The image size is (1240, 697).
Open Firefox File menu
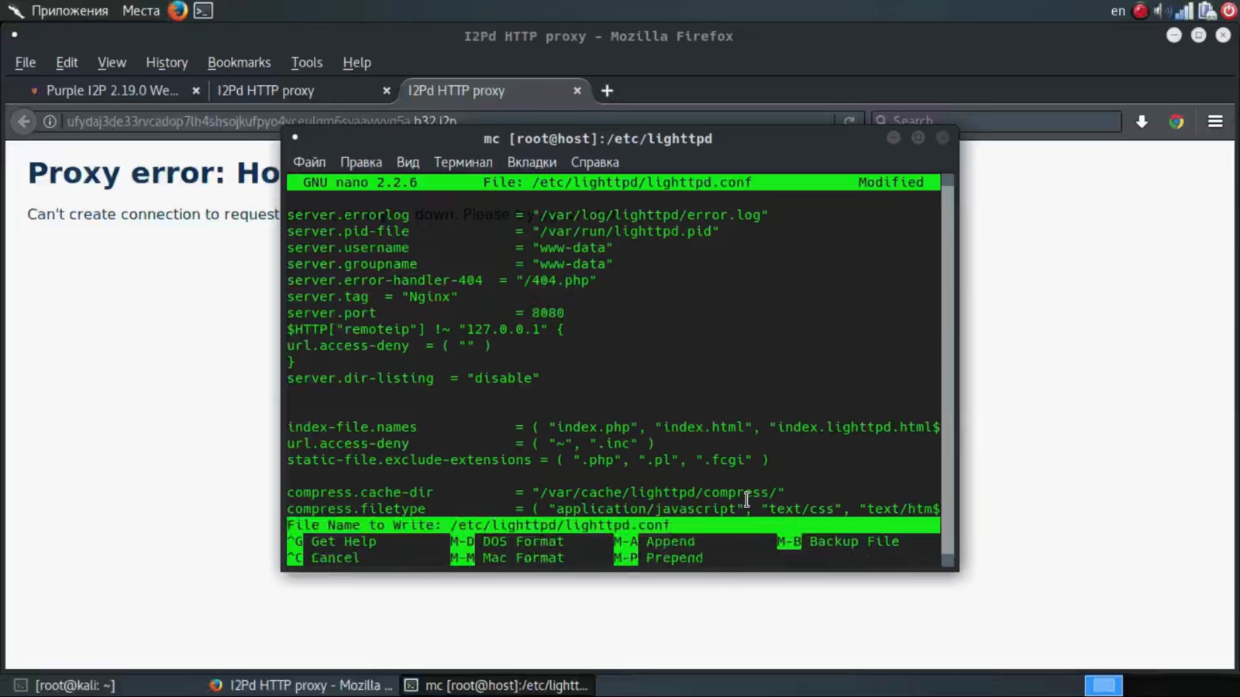coord(26,63)
